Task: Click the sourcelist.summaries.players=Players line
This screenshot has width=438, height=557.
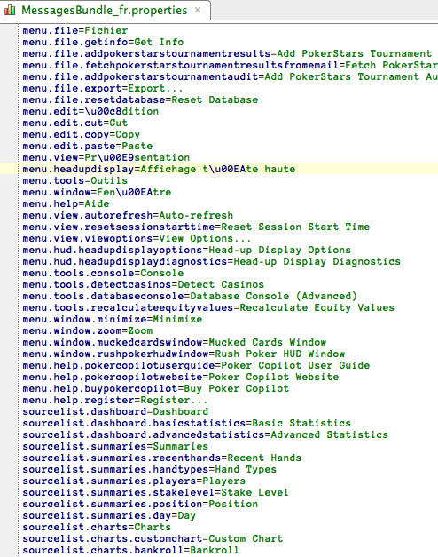Action: (x=134, y=481)
